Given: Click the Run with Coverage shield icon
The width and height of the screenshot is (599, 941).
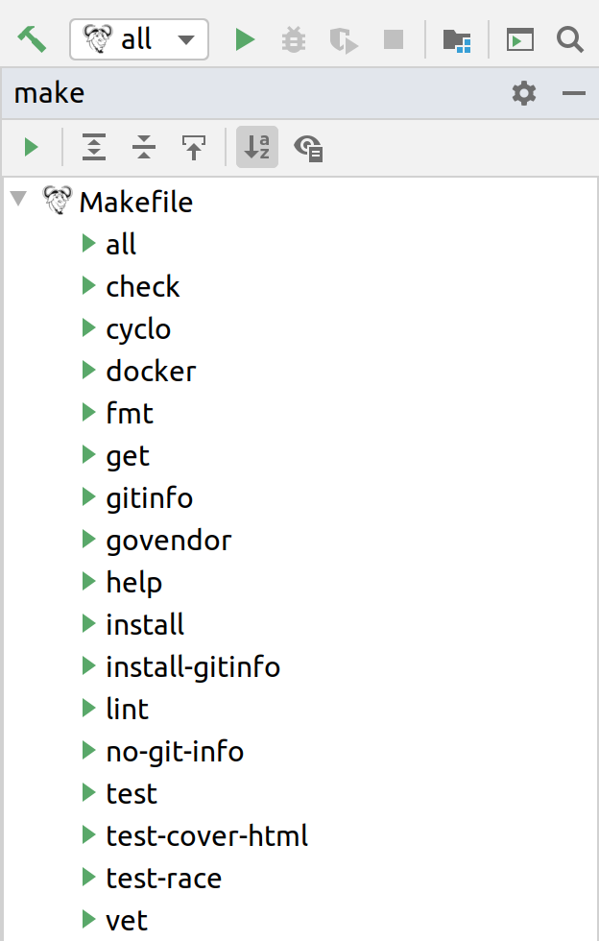Looking at the screenshot, I should [343, 39].
